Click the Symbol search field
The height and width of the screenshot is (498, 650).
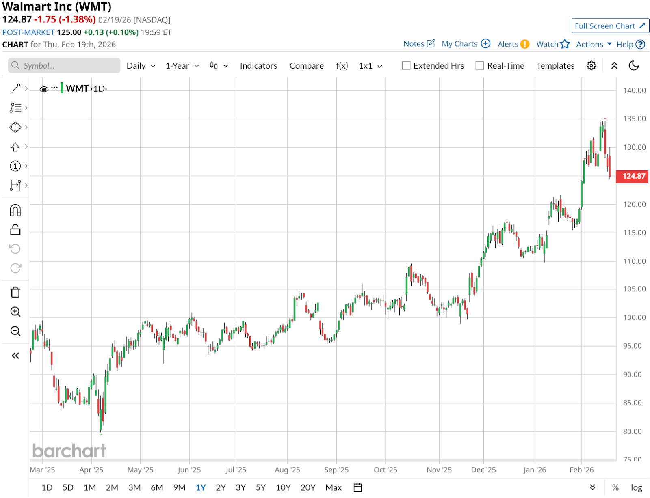(x=64, y=66)
